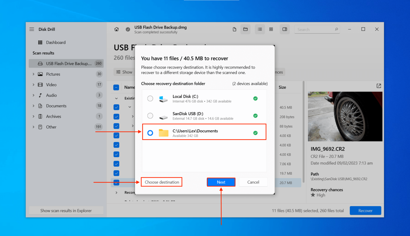Expand the Documents category
Viewport: 410px width, 236px height.
click(34, 106)
